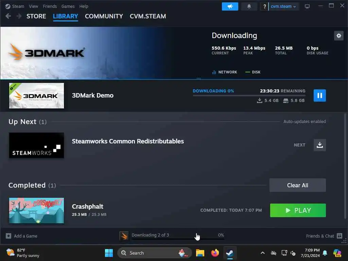This screenshot has height=261, width=348.
Task: Open the 3DMark Demo title link
Action: [92, 95]
